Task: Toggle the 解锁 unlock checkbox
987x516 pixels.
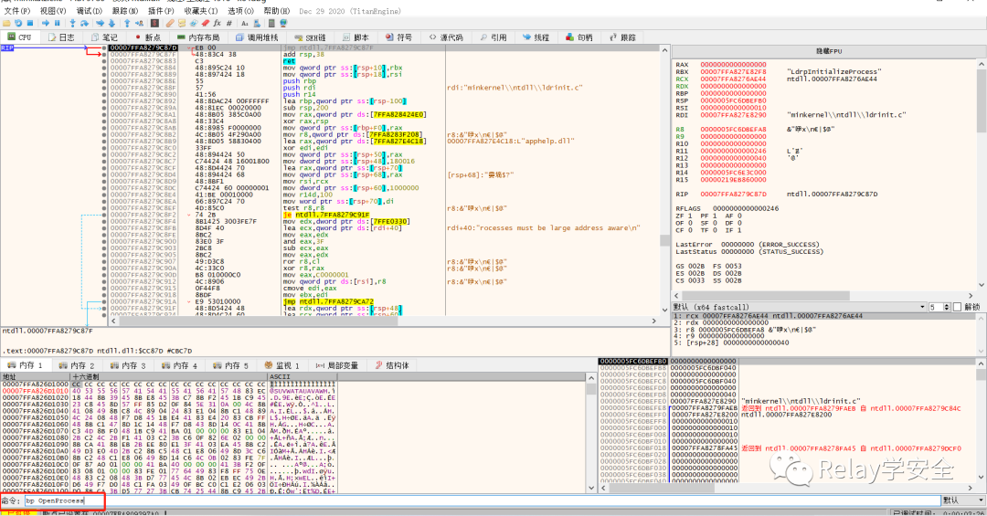Action: click(x=958, y=307)
